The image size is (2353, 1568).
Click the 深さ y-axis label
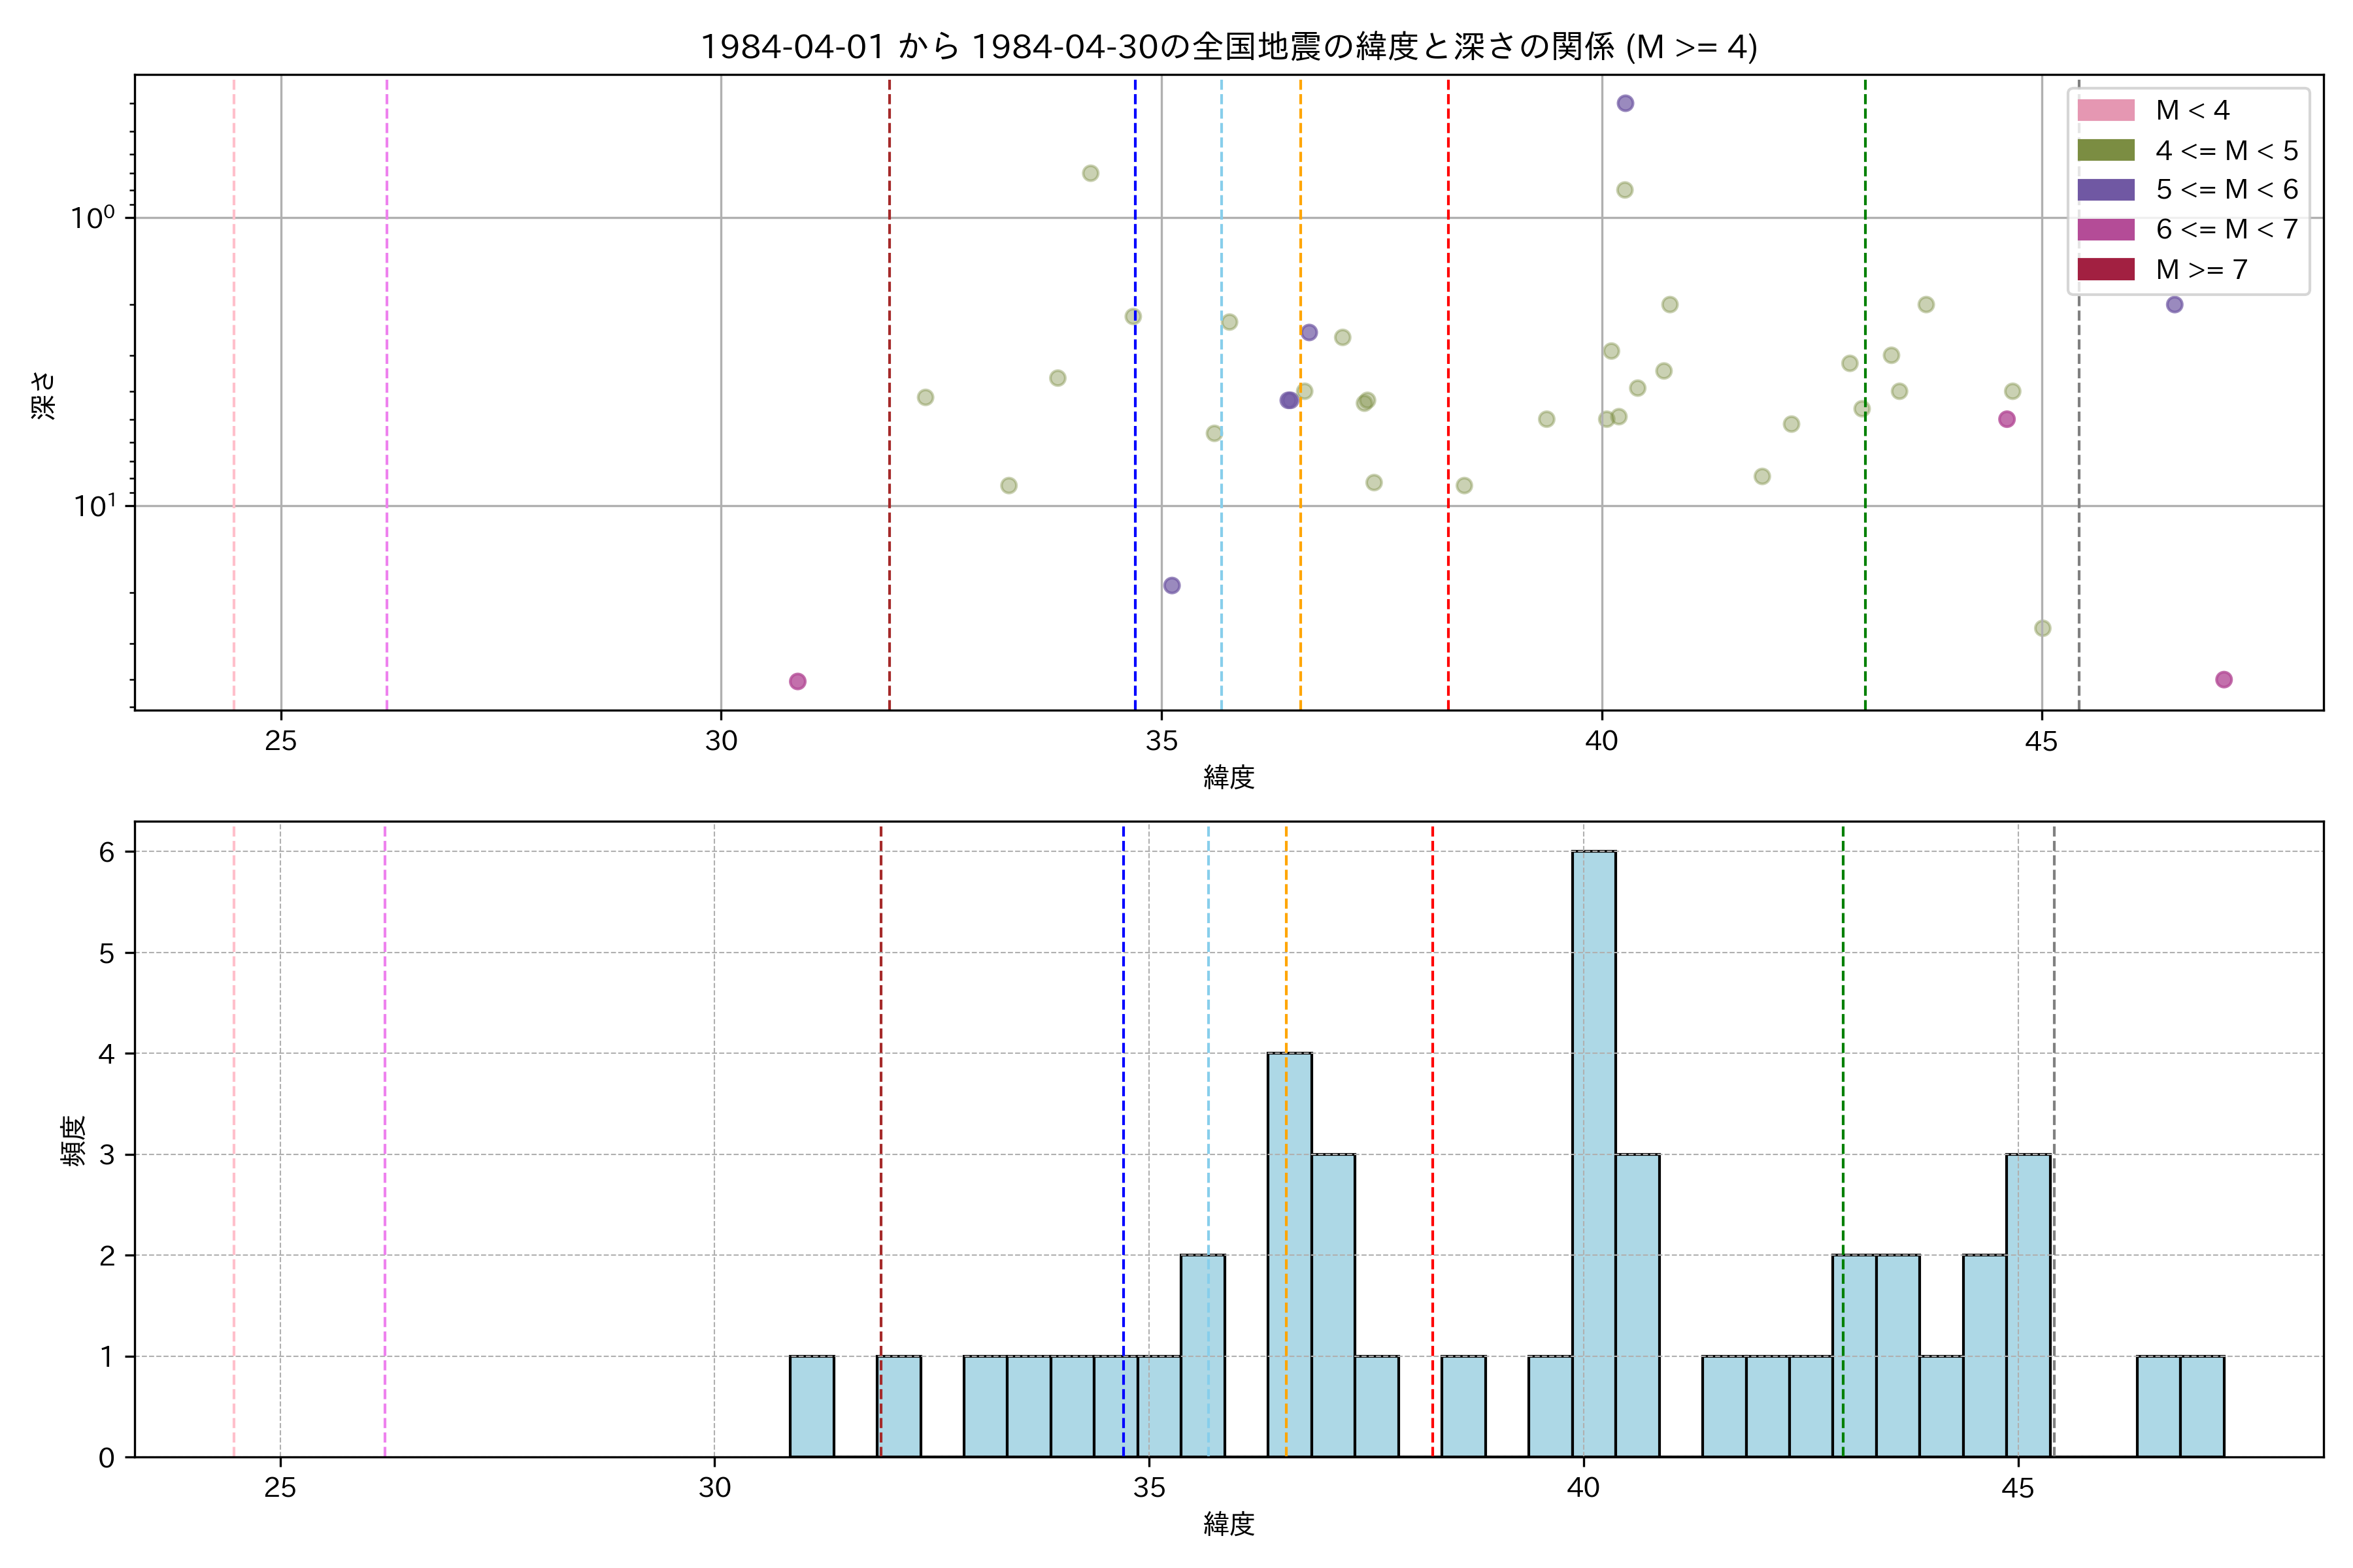click(x=44, y=395)
